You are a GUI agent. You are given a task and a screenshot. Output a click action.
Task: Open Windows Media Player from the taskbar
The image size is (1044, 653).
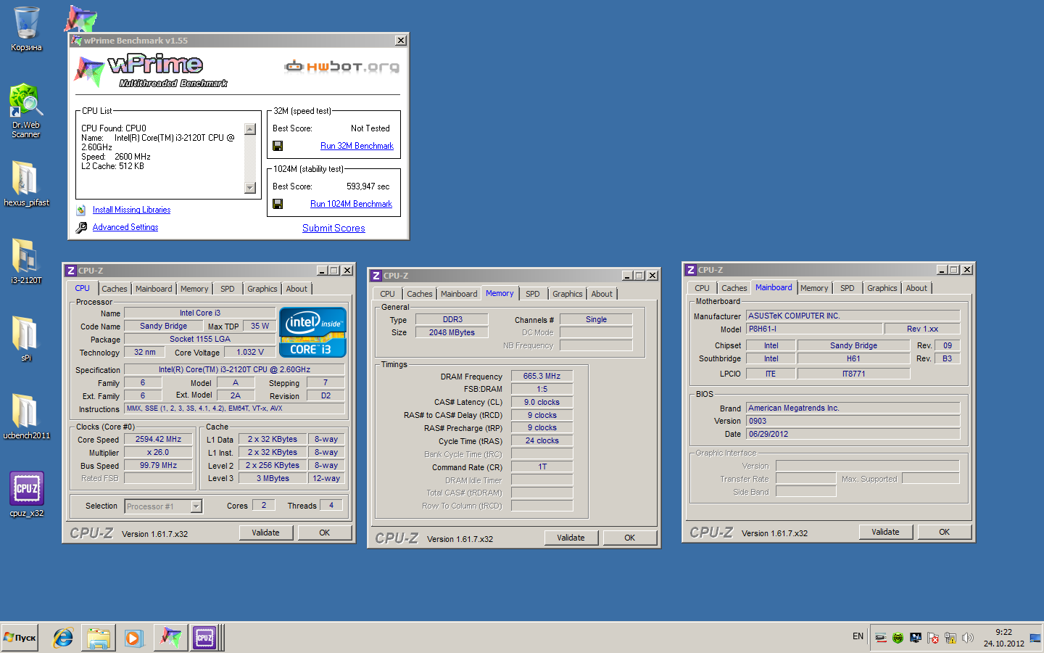pyautogui.click(x=133, y=638)
